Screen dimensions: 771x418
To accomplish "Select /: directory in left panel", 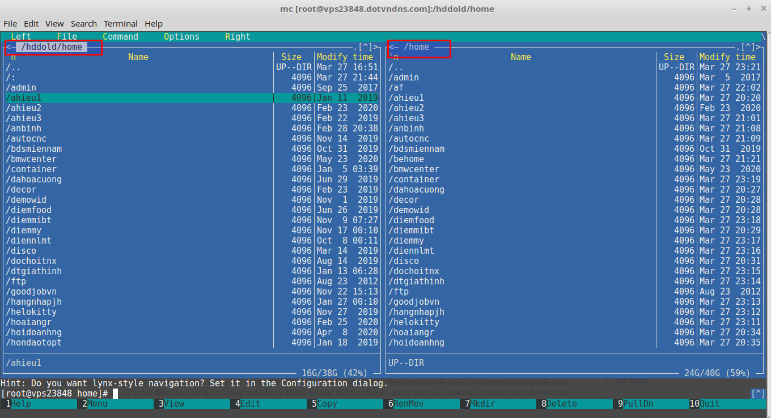I will pyautogui.click(x=193, y=77).
